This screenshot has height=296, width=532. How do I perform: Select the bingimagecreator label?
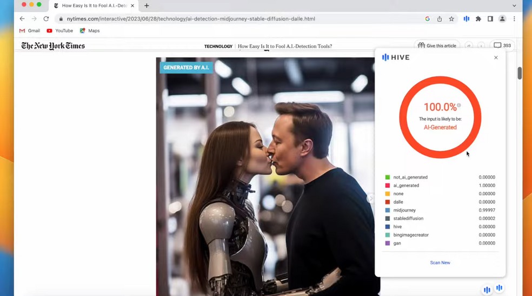[x=411, y=235]
